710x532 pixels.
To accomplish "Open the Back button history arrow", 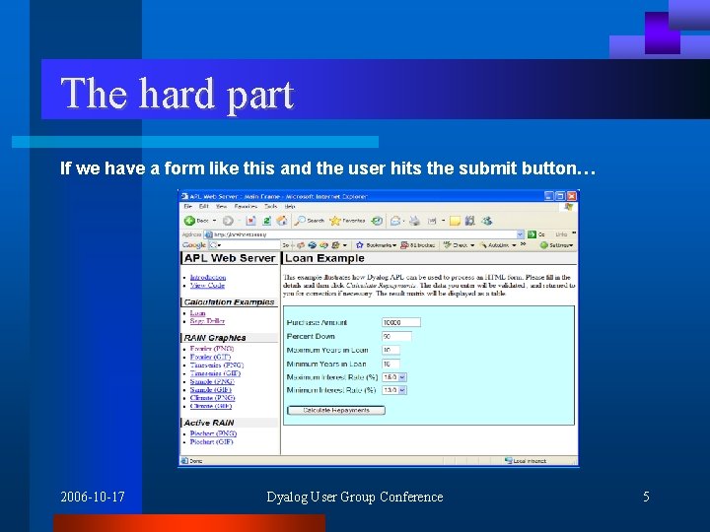I will pos(215,221).
